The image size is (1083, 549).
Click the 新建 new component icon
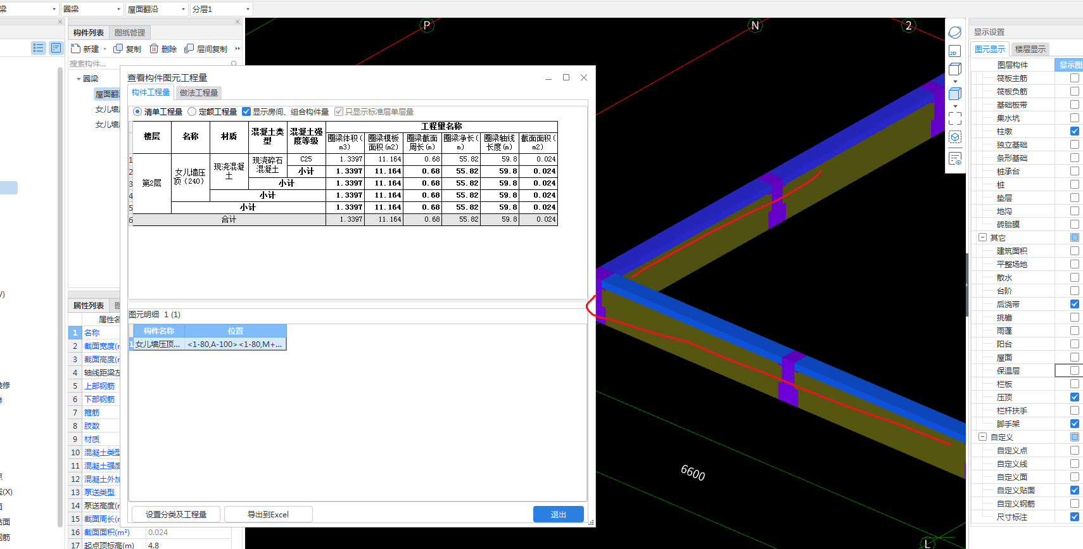[75, 49]
